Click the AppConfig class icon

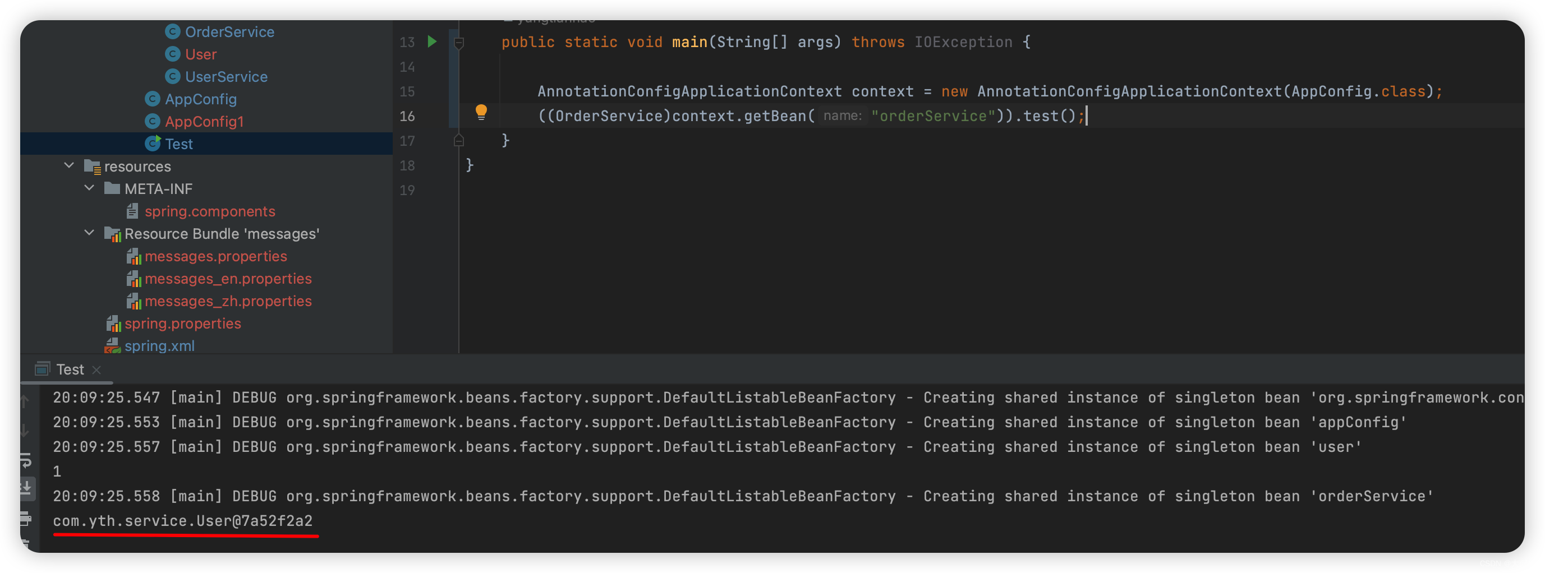pos(153,99)
